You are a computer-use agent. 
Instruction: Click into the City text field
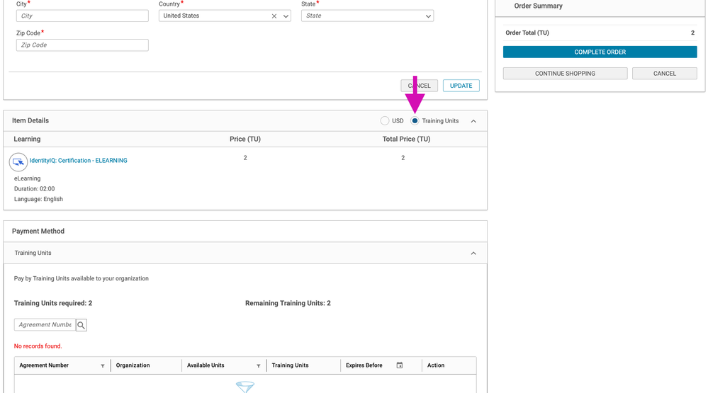82,16
